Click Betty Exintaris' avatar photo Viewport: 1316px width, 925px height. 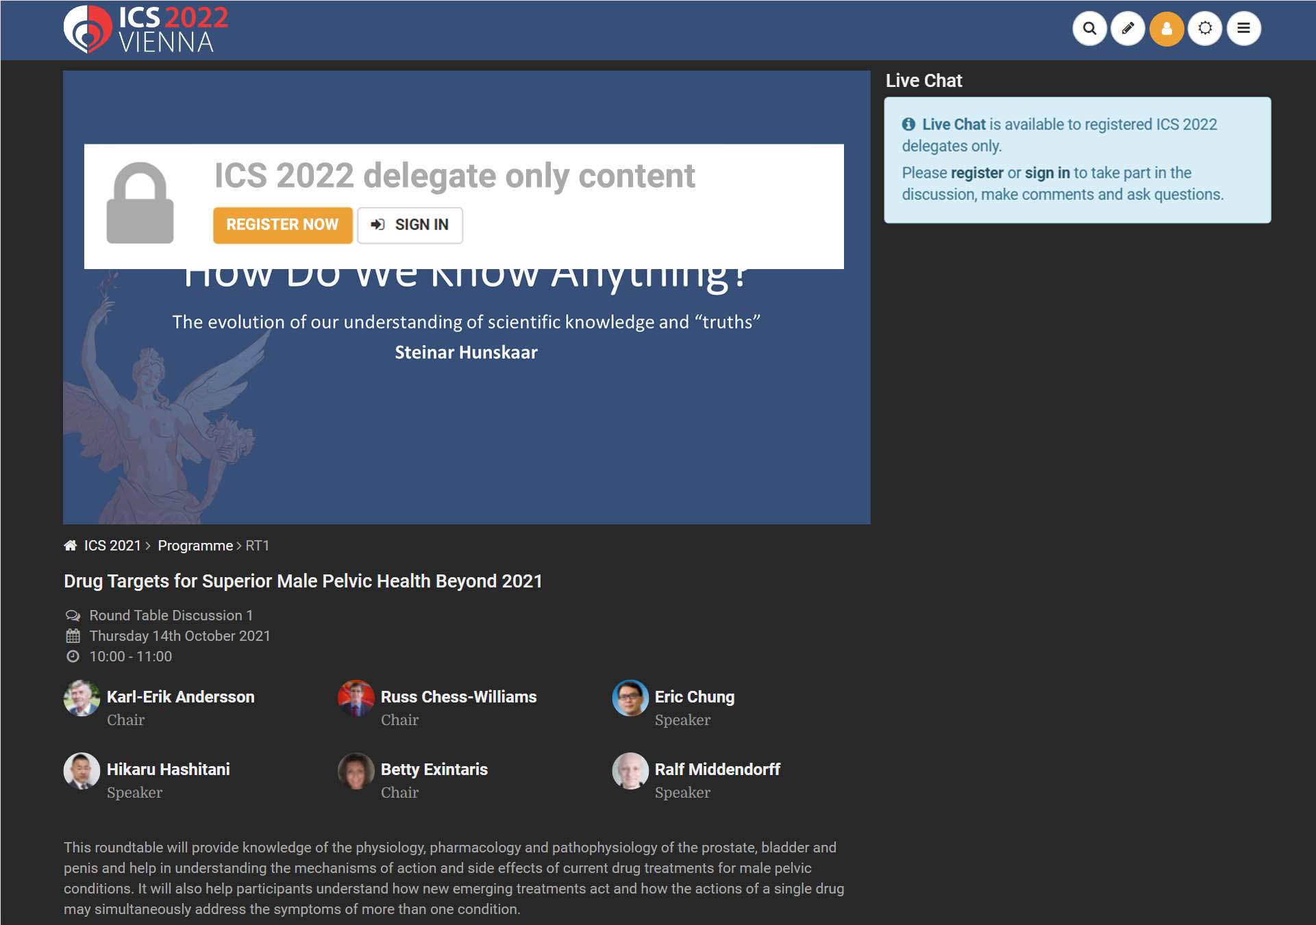[356, 771]
